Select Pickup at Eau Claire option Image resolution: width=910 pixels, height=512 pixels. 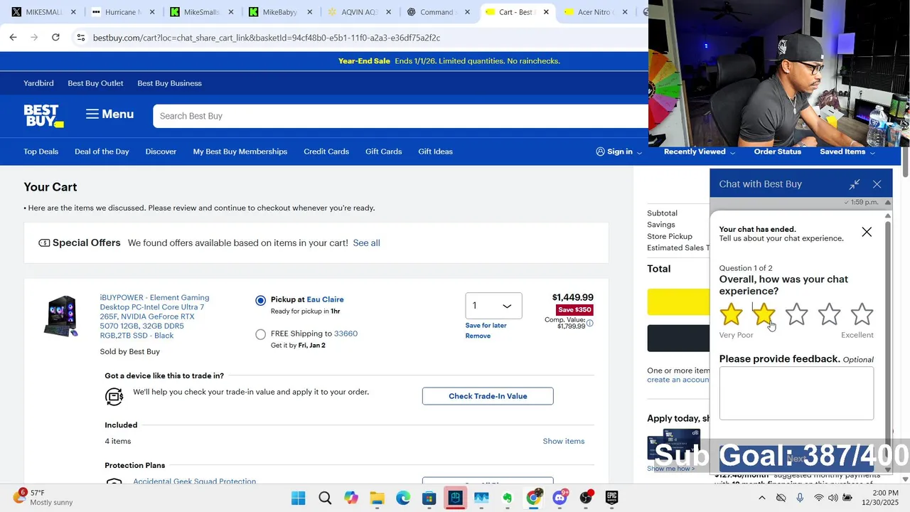pos(261,301)
